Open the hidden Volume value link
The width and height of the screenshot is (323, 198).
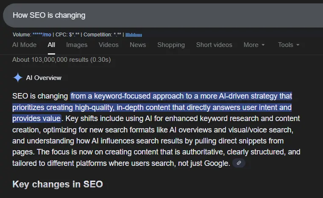tap(42, 35)
